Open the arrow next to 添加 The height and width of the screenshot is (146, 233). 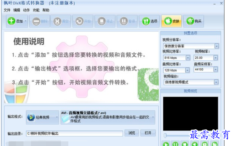coord(26,21)
